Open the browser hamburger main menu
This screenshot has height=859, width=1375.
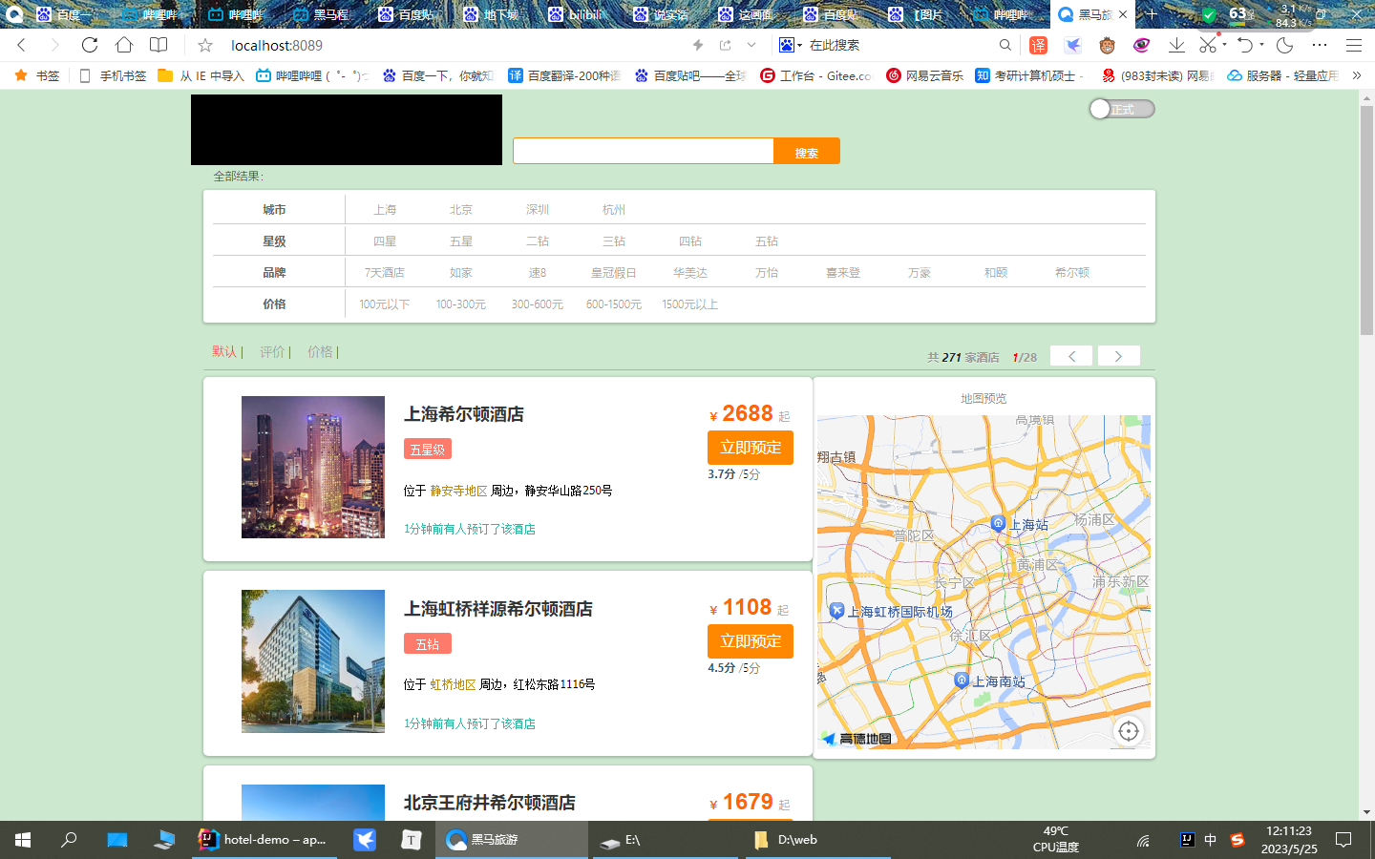[x=1354, y=45]
